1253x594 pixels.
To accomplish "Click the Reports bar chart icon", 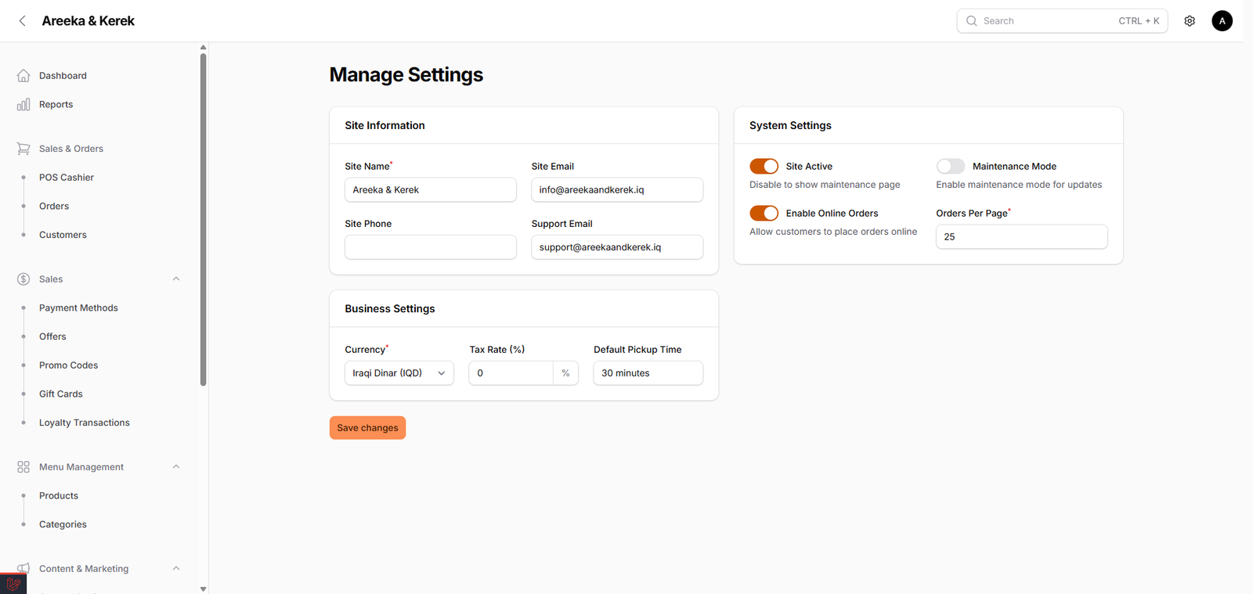I will pos(23,104).
